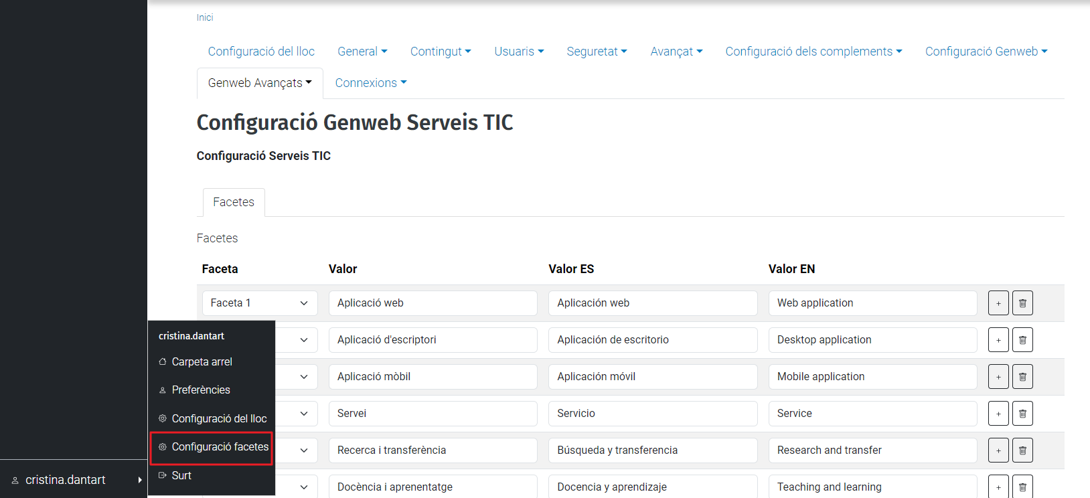Delete the Service facet row

(1022, 414)
